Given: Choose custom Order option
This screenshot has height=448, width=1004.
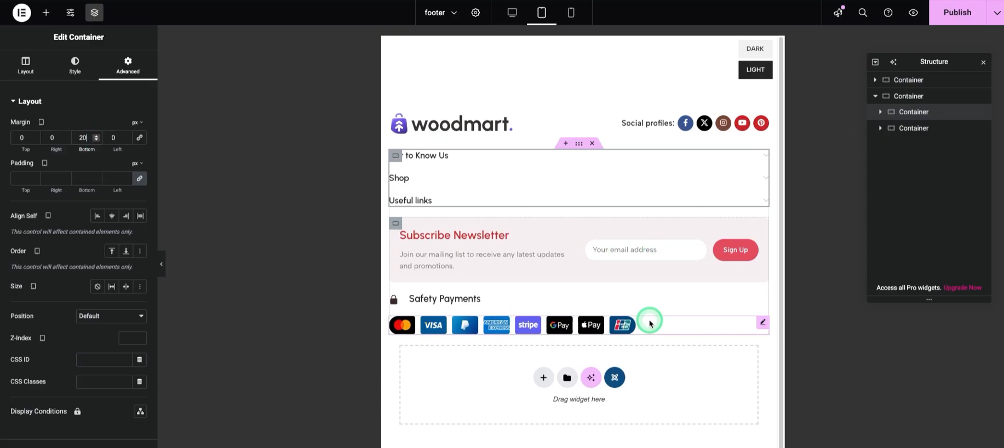Looking at the screenshot, I should [140, 251].
